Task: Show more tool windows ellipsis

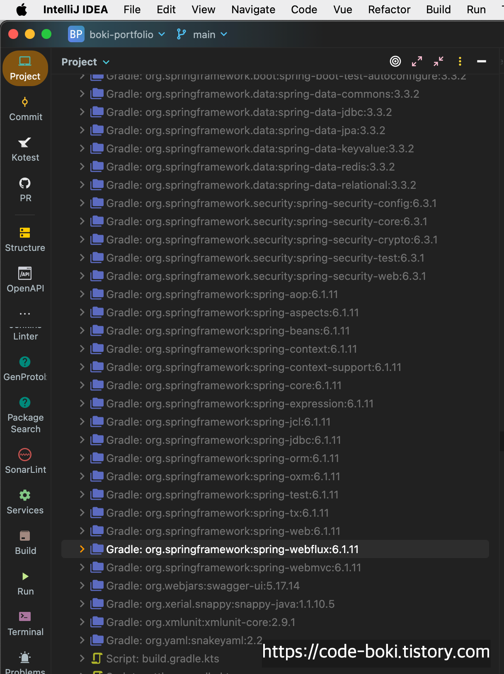Action: 25,314
